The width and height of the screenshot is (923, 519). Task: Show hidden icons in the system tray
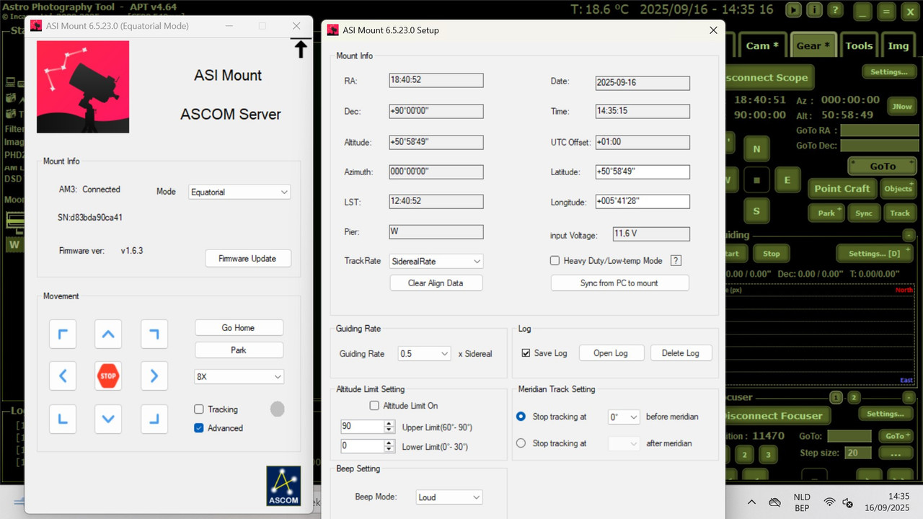[751, 502]
